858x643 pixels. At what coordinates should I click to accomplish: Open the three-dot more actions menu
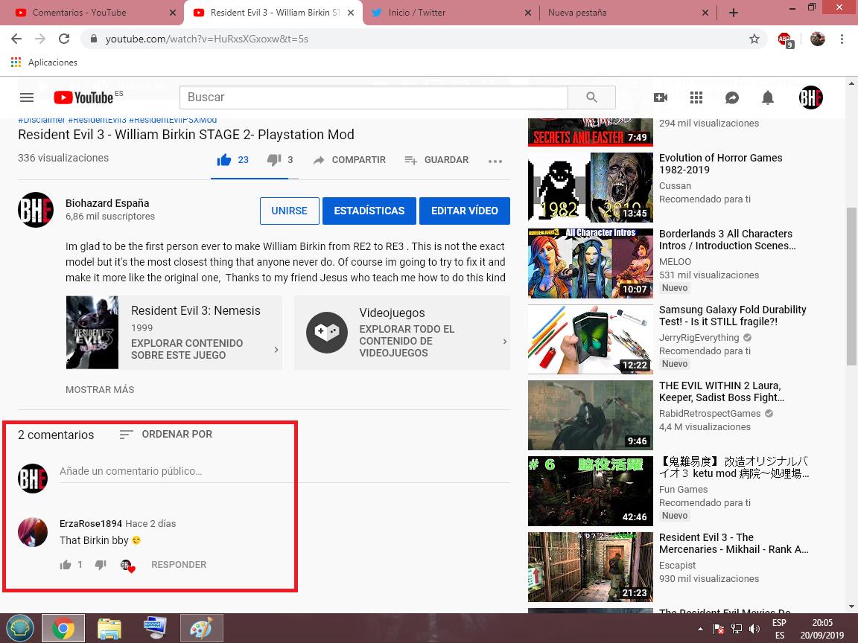[x=495, y=161]
